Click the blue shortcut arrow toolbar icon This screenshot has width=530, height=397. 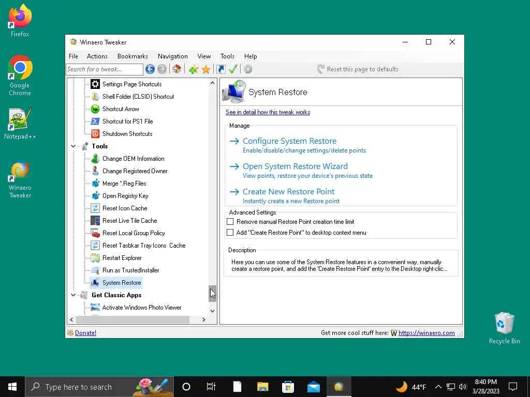tap(220, 69)
